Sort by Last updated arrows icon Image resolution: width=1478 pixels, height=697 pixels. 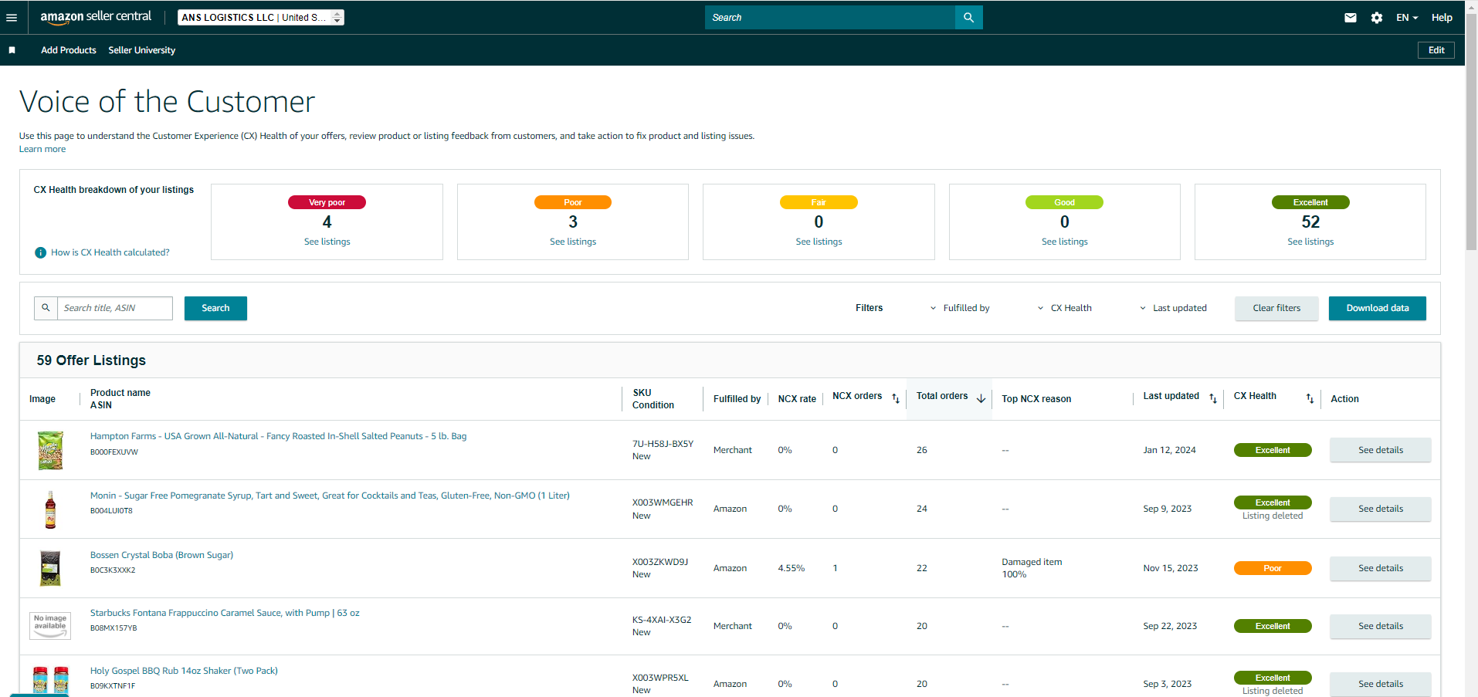pos(1213,398)
